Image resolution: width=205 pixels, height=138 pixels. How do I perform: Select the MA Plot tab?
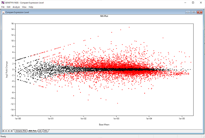[x=32, y=131]
